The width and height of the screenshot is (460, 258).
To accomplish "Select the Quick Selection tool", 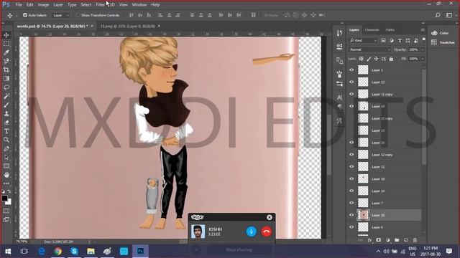I will point(6,61).
